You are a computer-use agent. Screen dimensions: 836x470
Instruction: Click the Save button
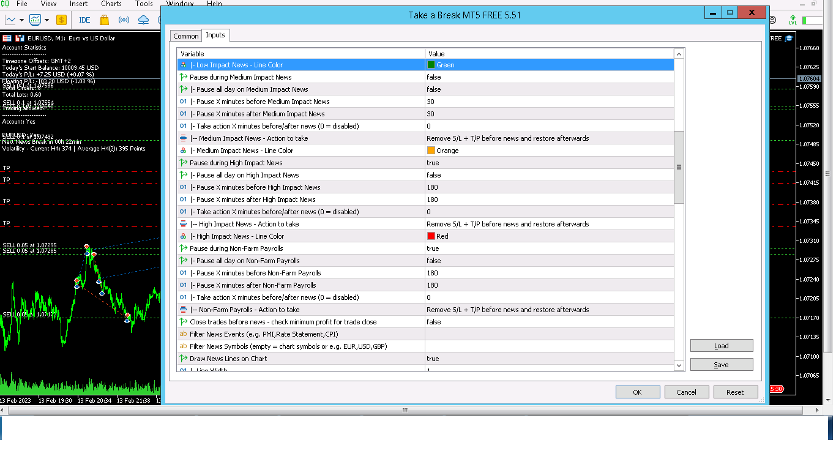[722, 365]
